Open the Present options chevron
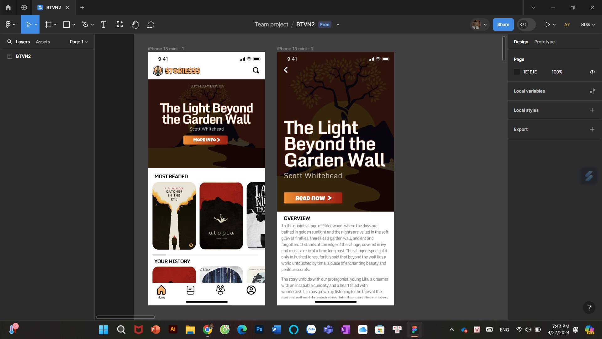This screenshot has width=602, height=339. 554,24
